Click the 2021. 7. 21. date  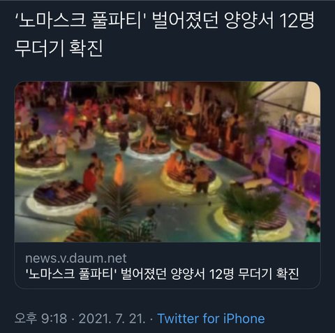pos(112,318)
